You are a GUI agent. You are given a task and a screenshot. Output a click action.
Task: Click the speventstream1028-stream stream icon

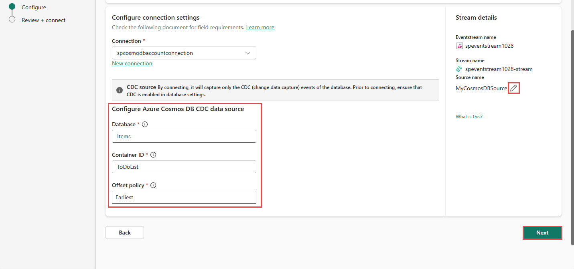click(x=460, y=69)
